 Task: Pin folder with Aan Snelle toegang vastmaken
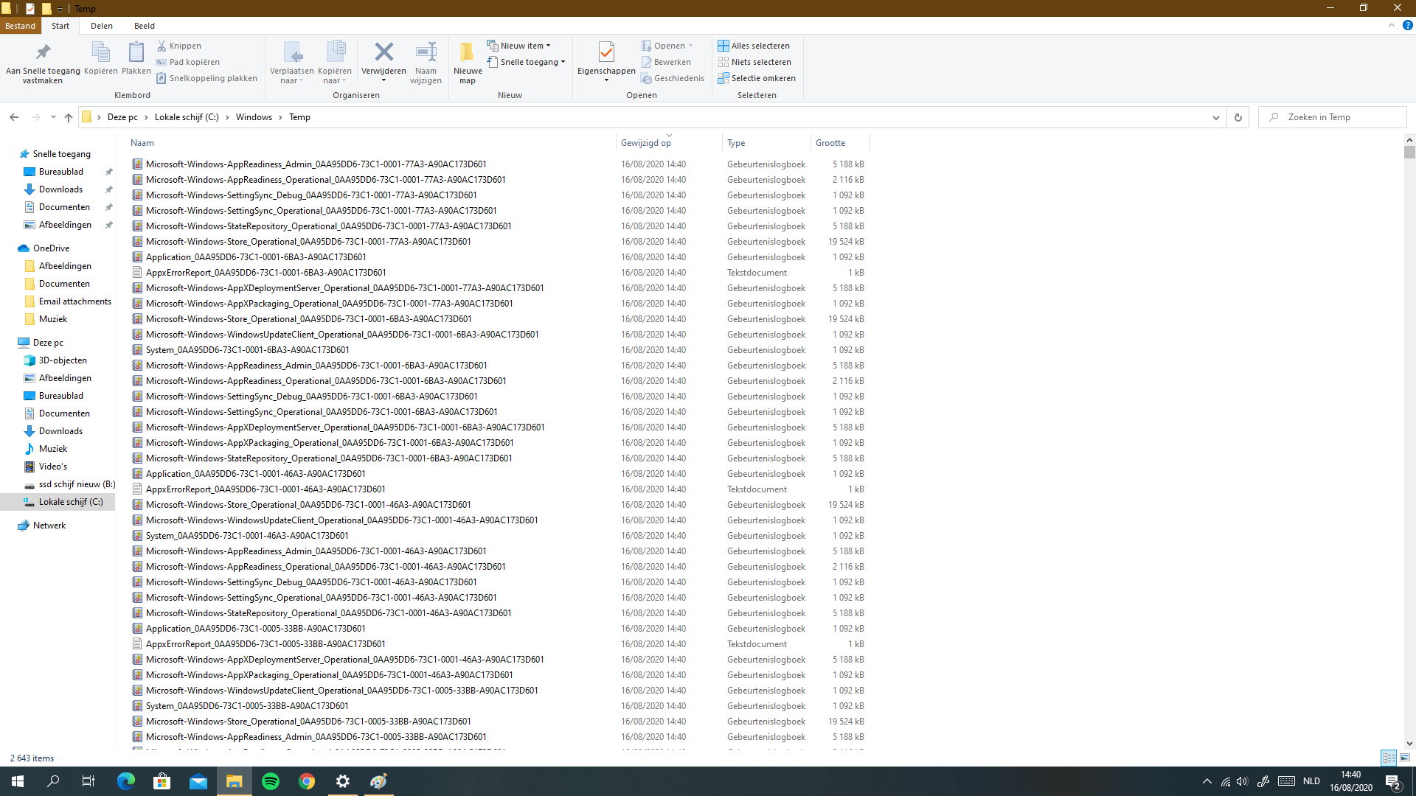(x=43, y=53)
